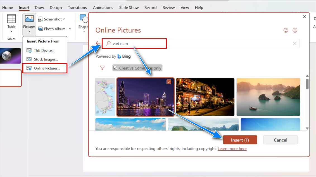Expand the Table dropdown arrow

[11, 31]
